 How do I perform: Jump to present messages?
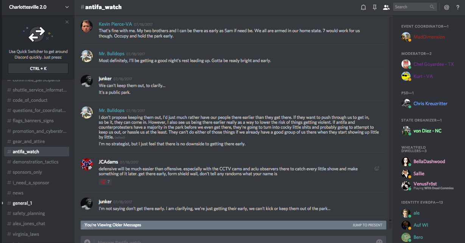click(367, 225)
